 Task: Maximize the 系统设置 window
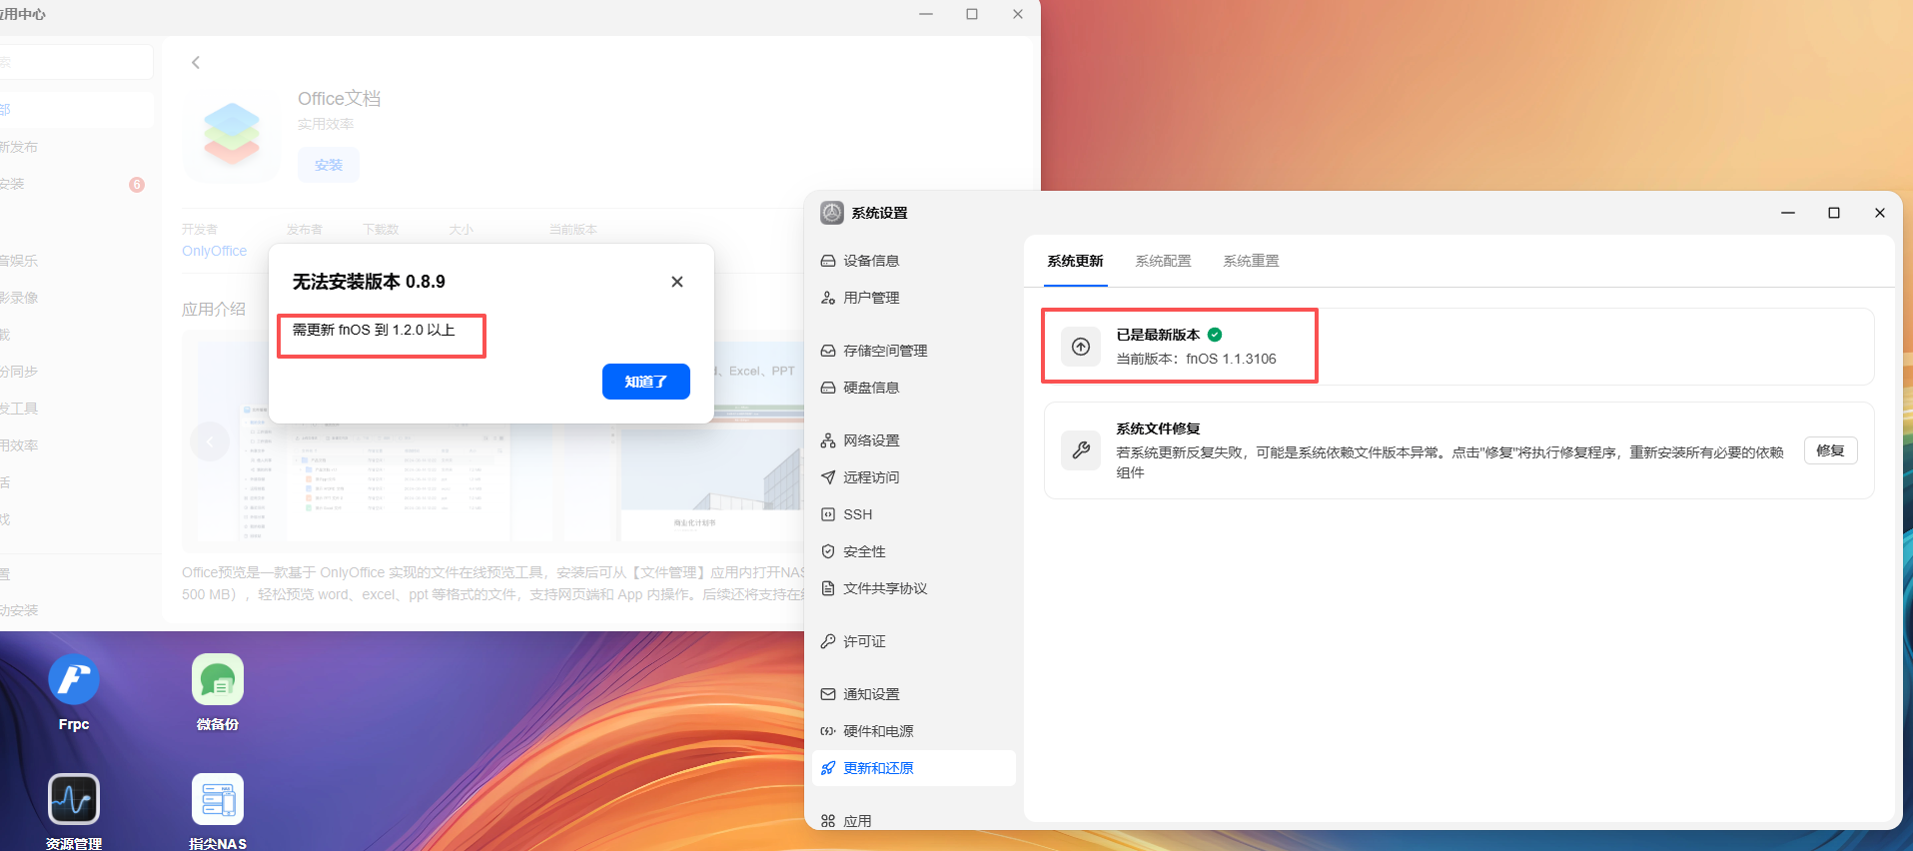point(1834,213)
